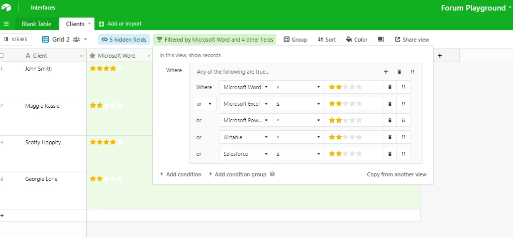Set the Salesforce filter star rating
This screenshot has height=237, width=513.
click(346, 154)
